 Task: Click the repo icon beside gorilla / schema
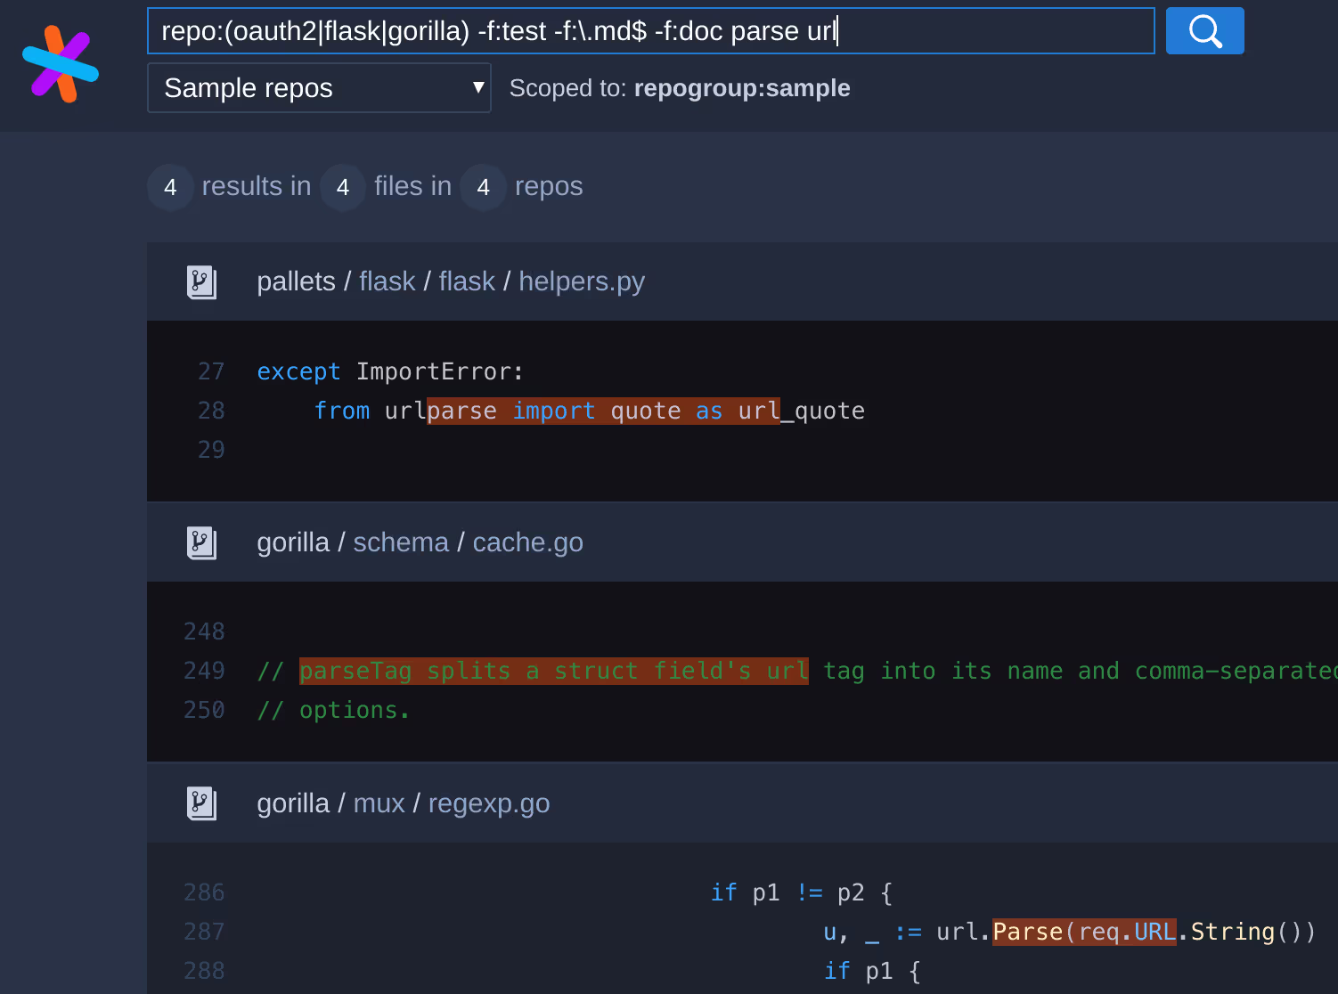point(202,543)
